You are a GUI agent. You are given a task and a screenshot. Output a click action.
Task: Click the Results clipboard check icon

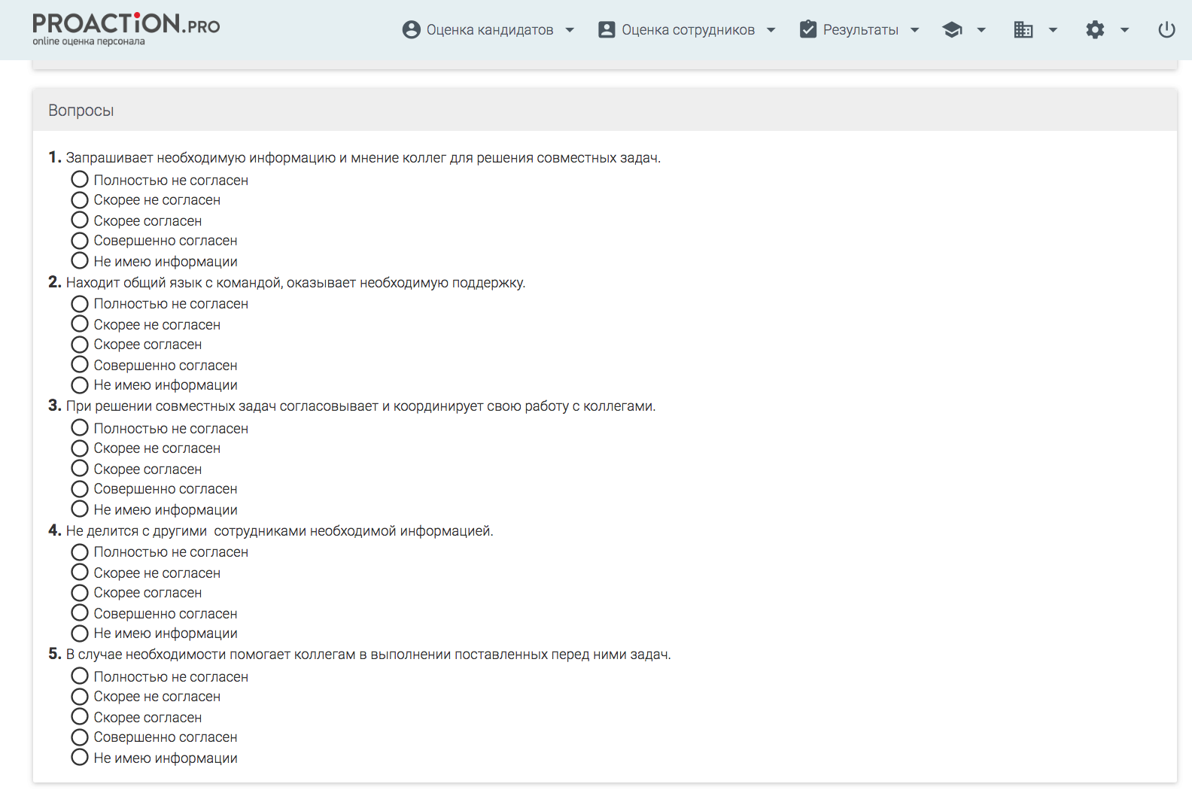point(808,29)
